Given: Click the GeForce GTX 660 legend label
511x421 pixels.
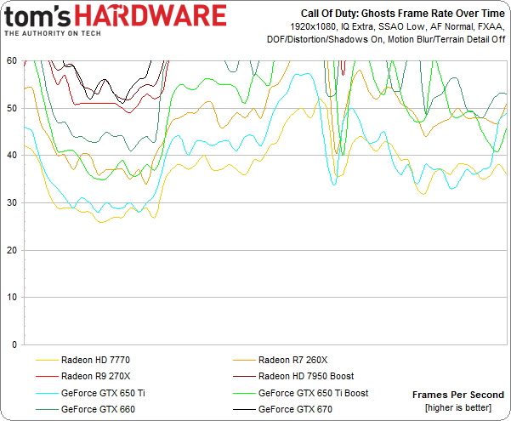Looking at the screenshot, I should pos(98,409).
